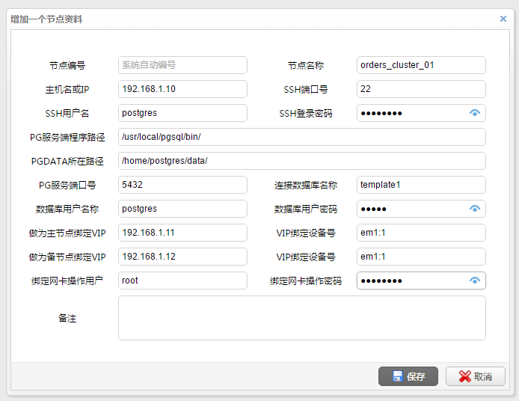Click the 做为备节点绑定VIP field
519x401 pixels.
coord(182,257)
